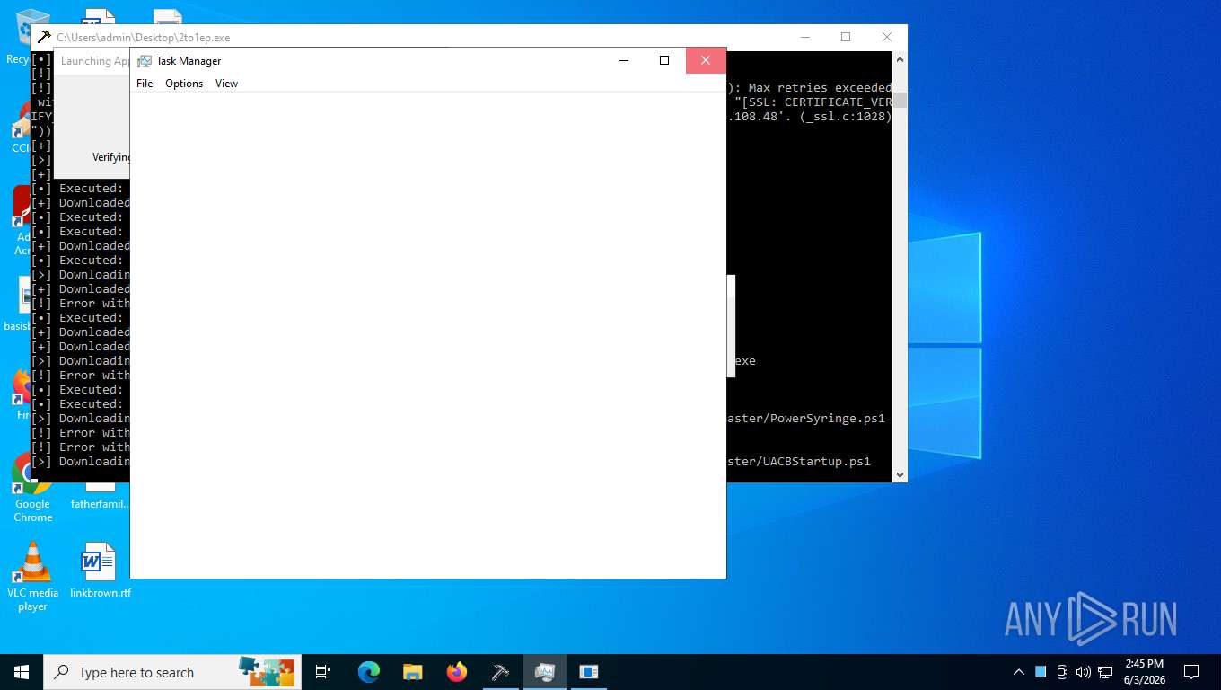Click the 2to1ep.exe console title icon

44,37
